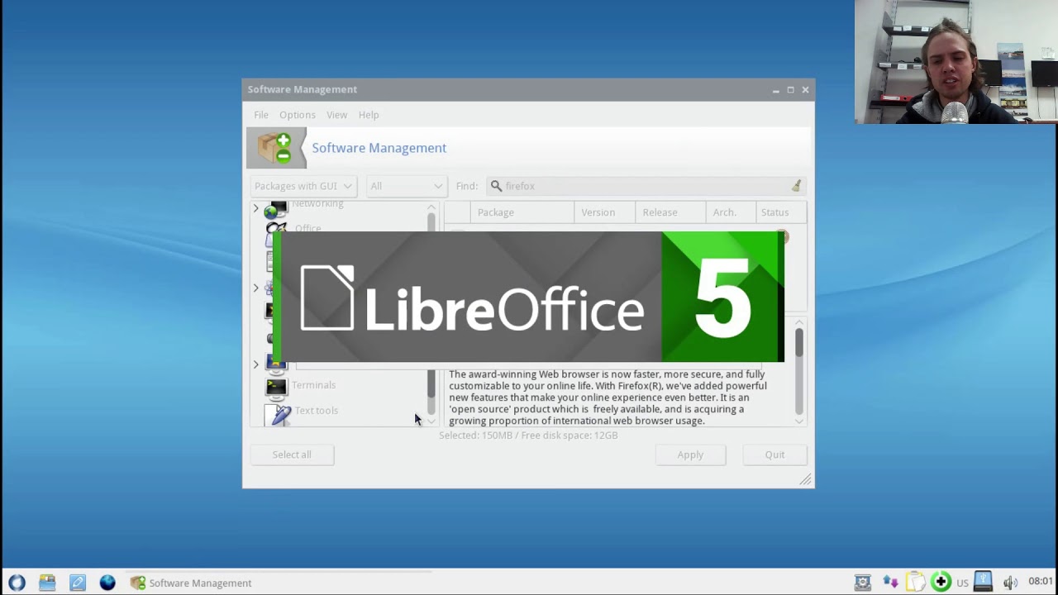Open the clipboard manager tray icon
Screen dimensions: 1058x595
point(915,583)
